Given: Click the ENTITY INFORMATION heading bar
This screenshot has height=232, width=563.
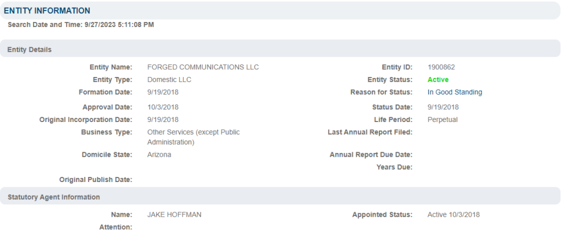Looking at the screenshot, I should coord(280,11).
